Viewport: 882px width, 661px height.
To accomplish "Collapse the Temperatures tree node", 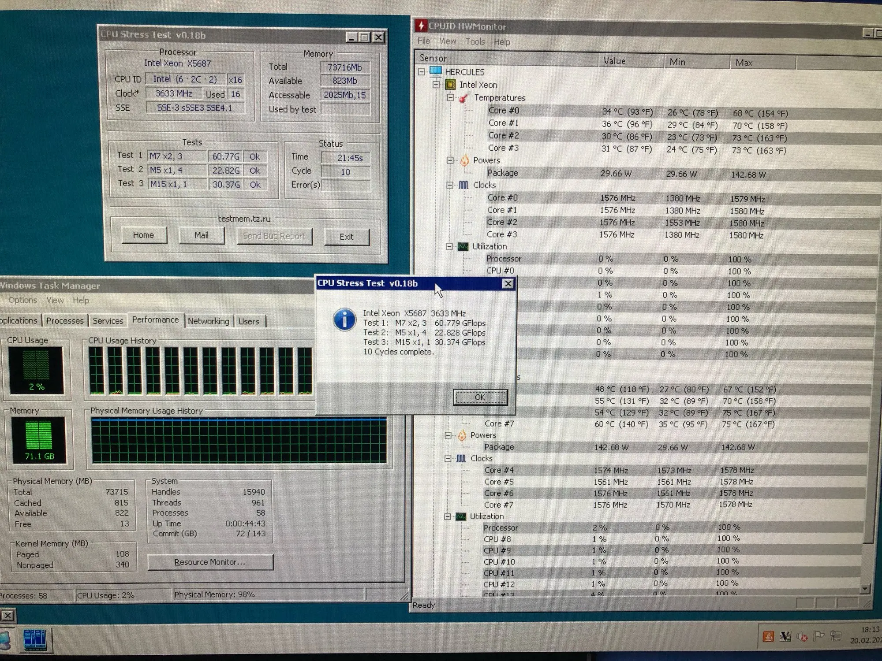I will coord(450,97).
